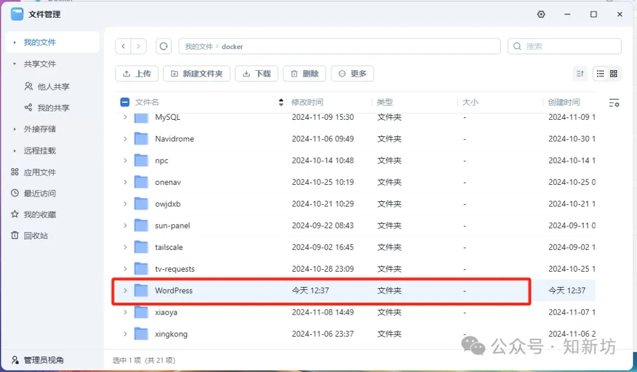637x372 pixels.
Task: Click the tv-requests folder icon
Action: point(141,269)
